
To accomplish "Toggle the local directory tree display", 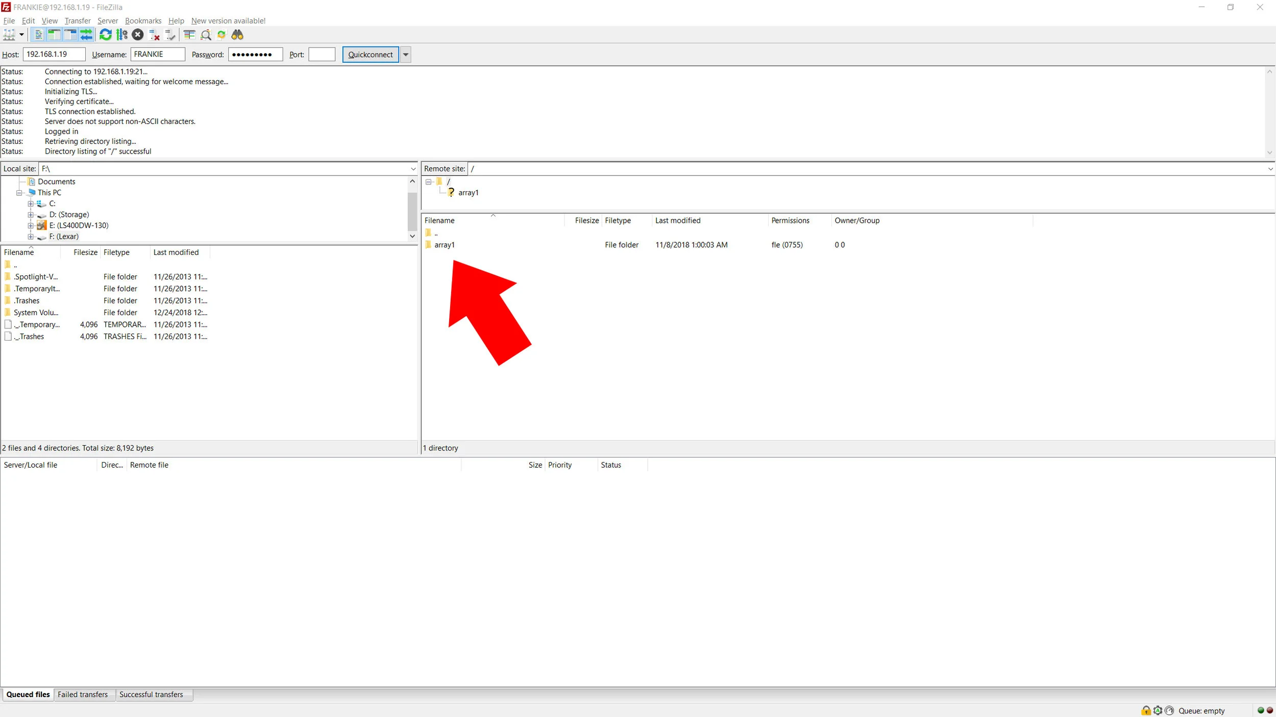I will [x=54, y=35].
